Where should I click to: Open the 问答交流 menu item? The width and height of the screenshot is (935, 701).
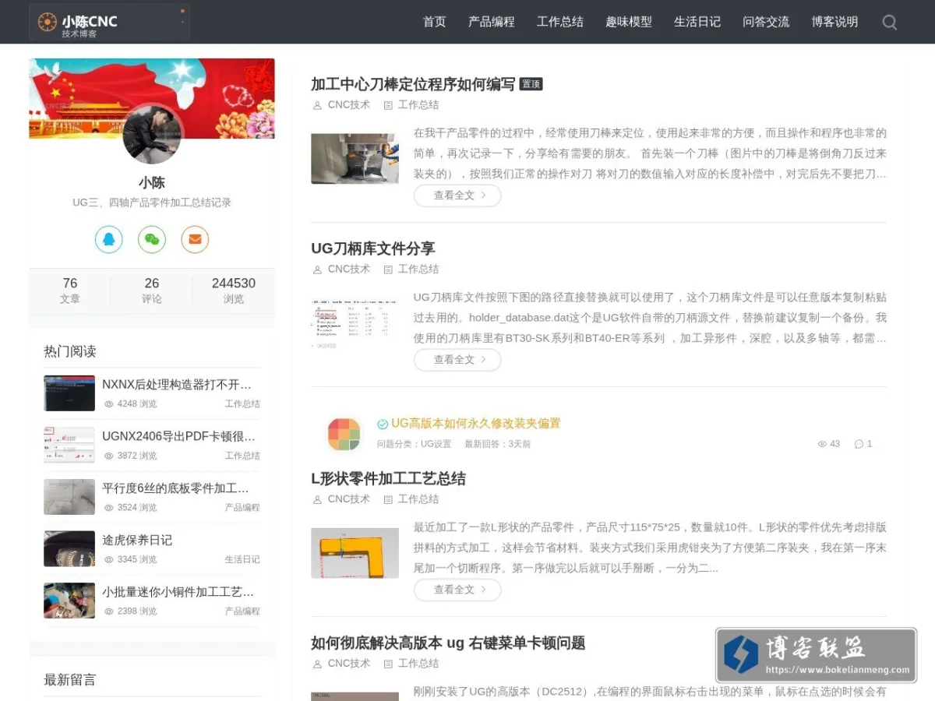[765, 22]
